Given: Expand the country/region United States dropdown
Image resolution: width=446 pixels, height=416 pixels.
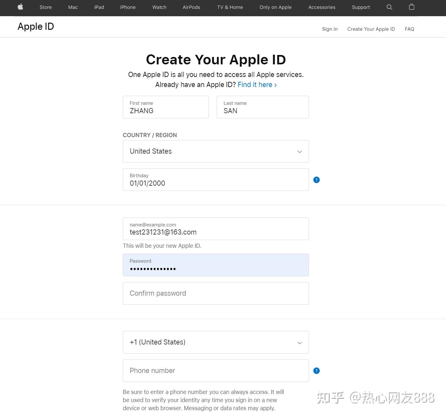Looking at the screenshot, I should (216, 151).
